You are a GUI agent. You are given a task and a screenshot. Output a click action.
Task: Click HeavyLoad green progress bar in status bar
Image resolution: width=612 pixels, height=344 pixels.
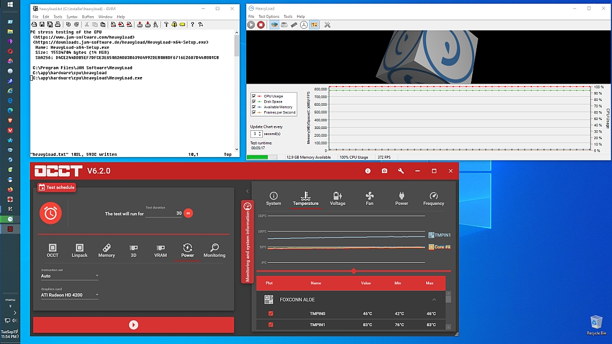[x=262, y=157]
